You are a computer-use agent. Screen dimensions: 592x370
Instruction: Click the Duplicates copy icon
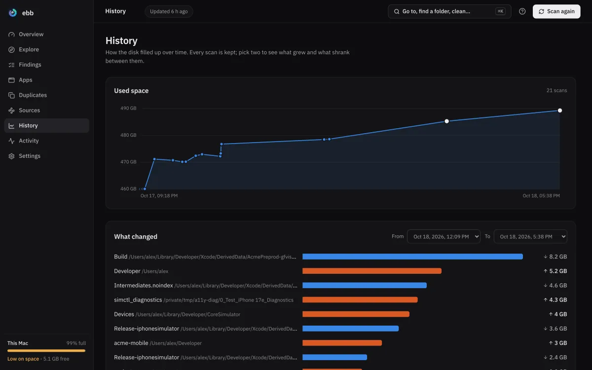click(11, 95)
